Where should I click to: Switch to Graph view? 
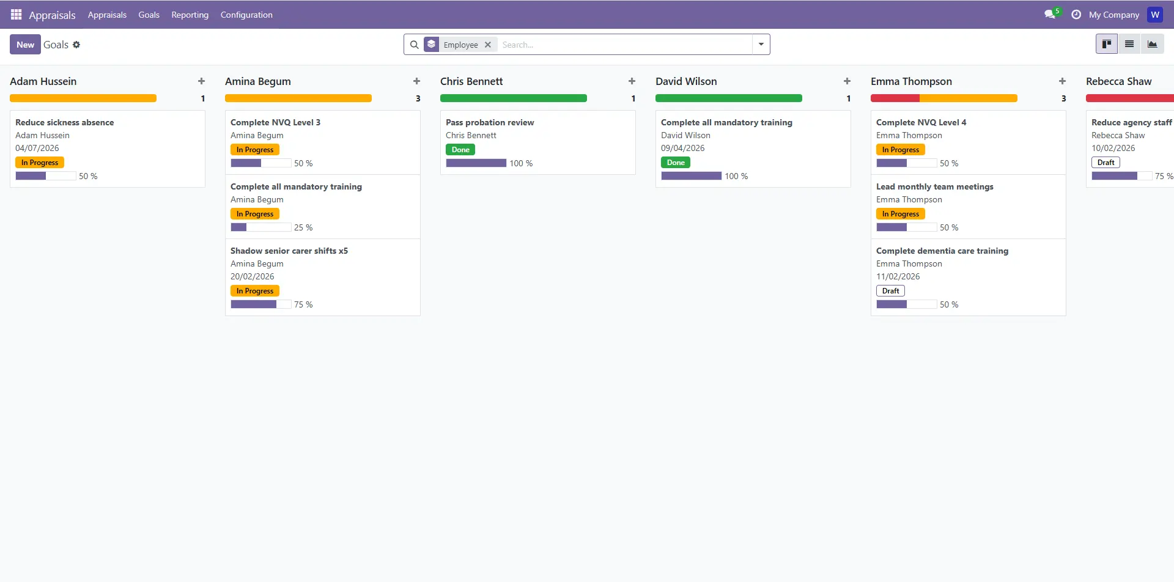click(1152, 44)
